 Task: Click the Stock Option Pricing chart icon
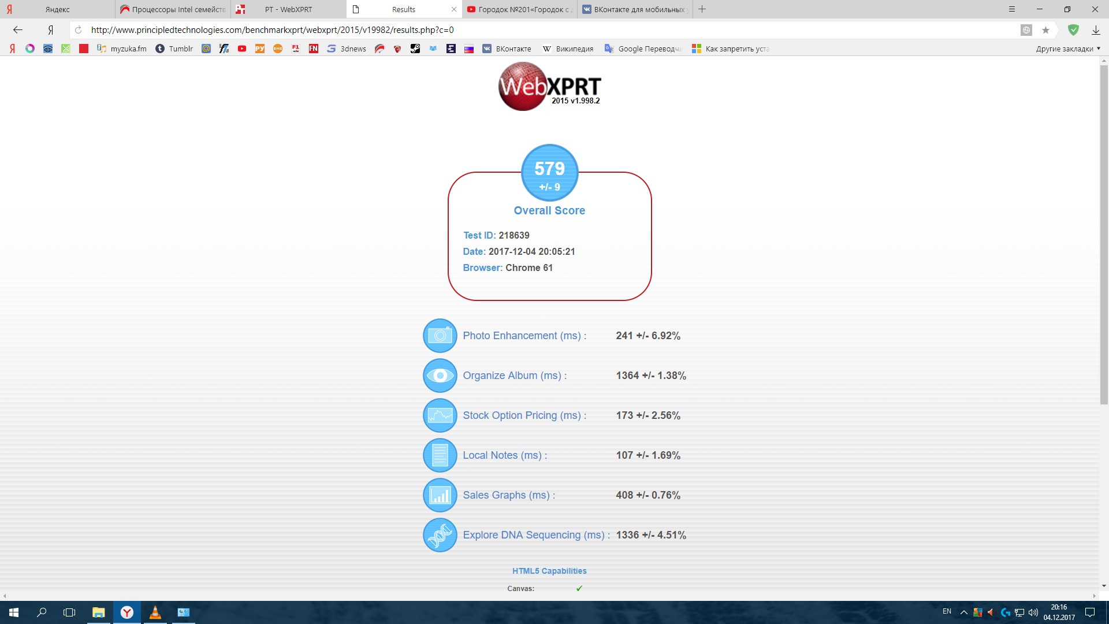[x=440, y=415]
